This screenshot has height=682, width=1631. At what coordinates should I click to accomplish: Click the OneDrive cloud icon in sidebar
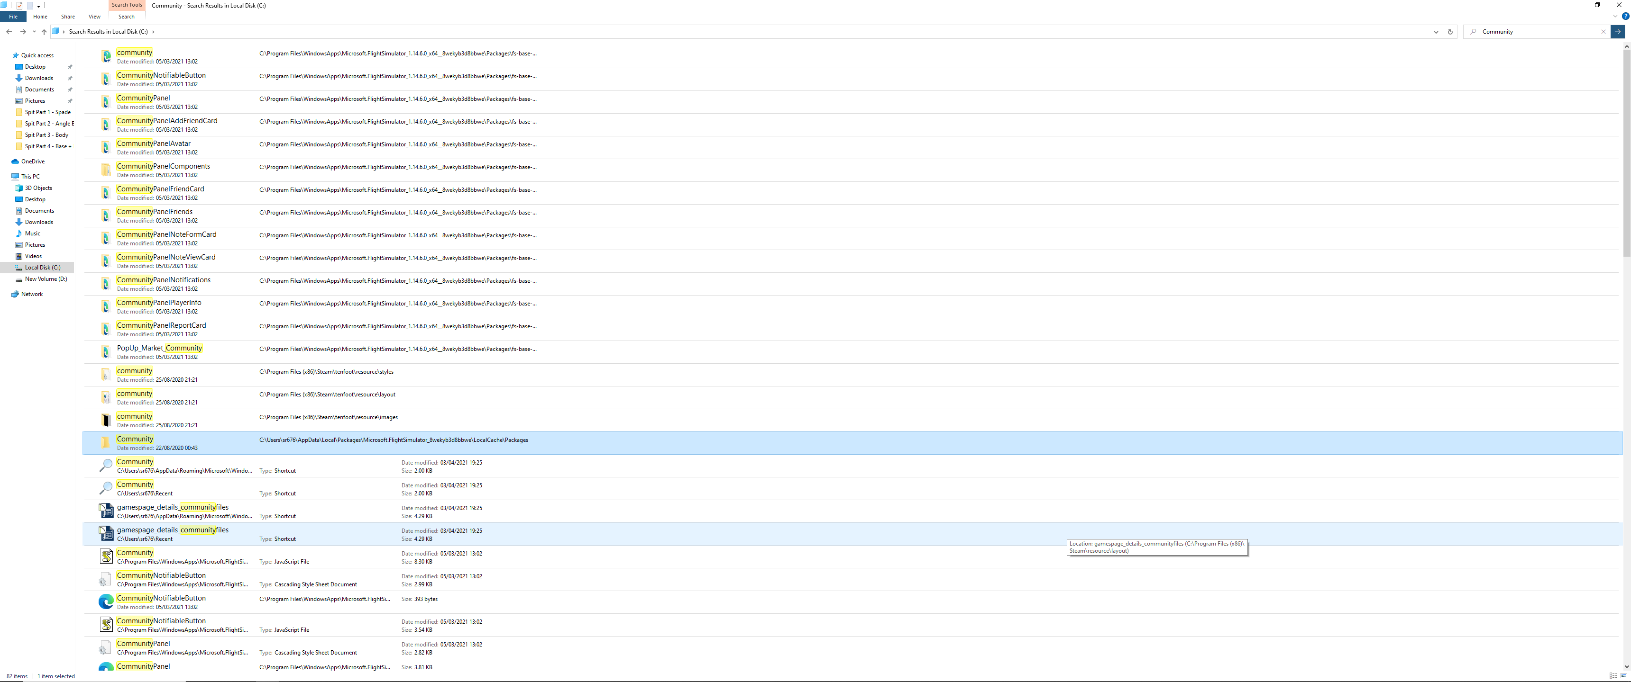(15, 162)
